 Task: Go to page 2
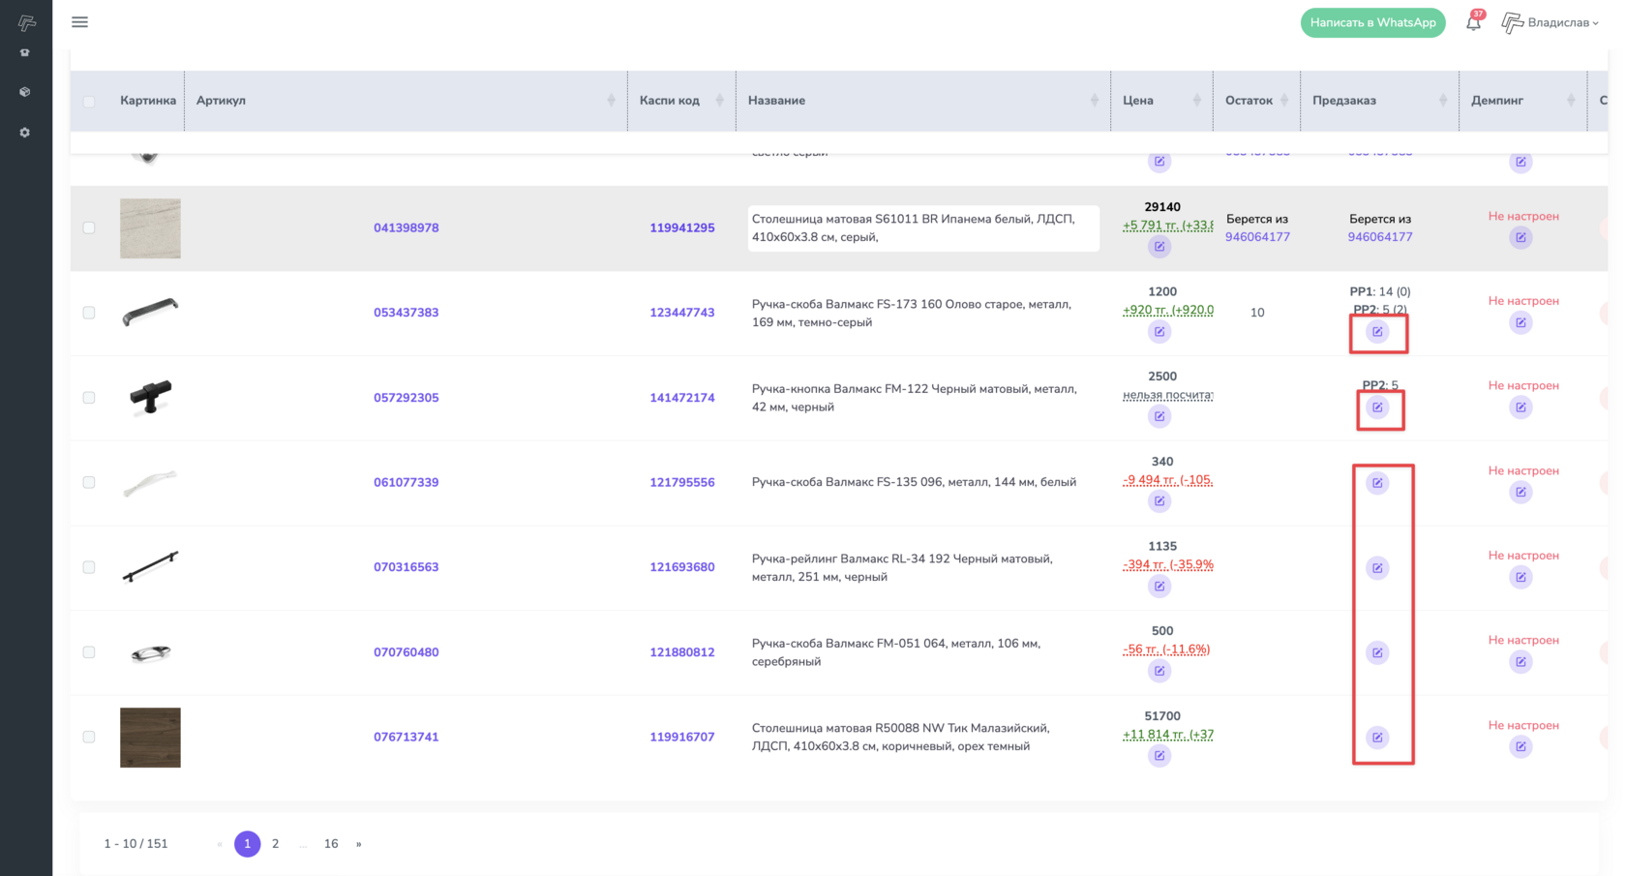point(276,844)
